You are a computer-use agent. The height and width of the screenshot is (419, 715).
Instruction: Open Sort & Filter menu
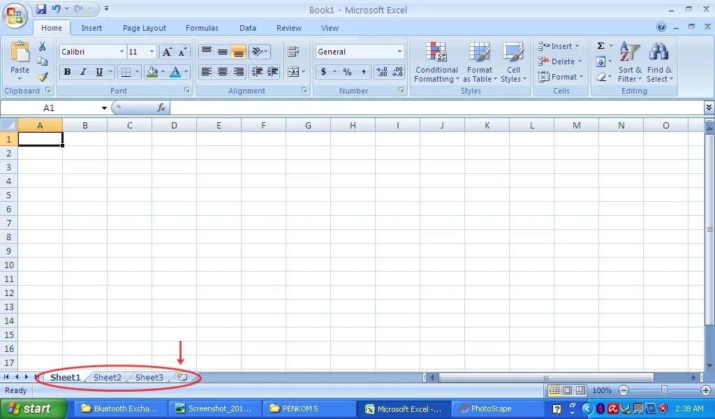pyautogui.click(x=630, y=62)
